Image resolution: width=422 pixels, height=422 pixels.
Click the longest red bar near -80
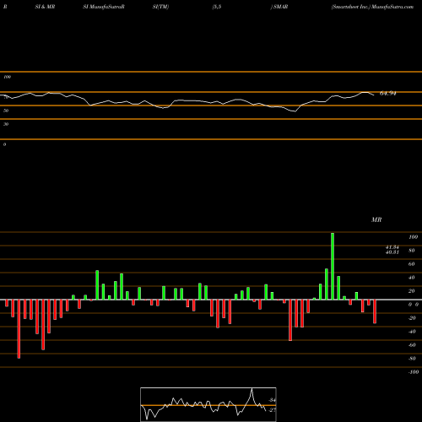coord(19,329)
